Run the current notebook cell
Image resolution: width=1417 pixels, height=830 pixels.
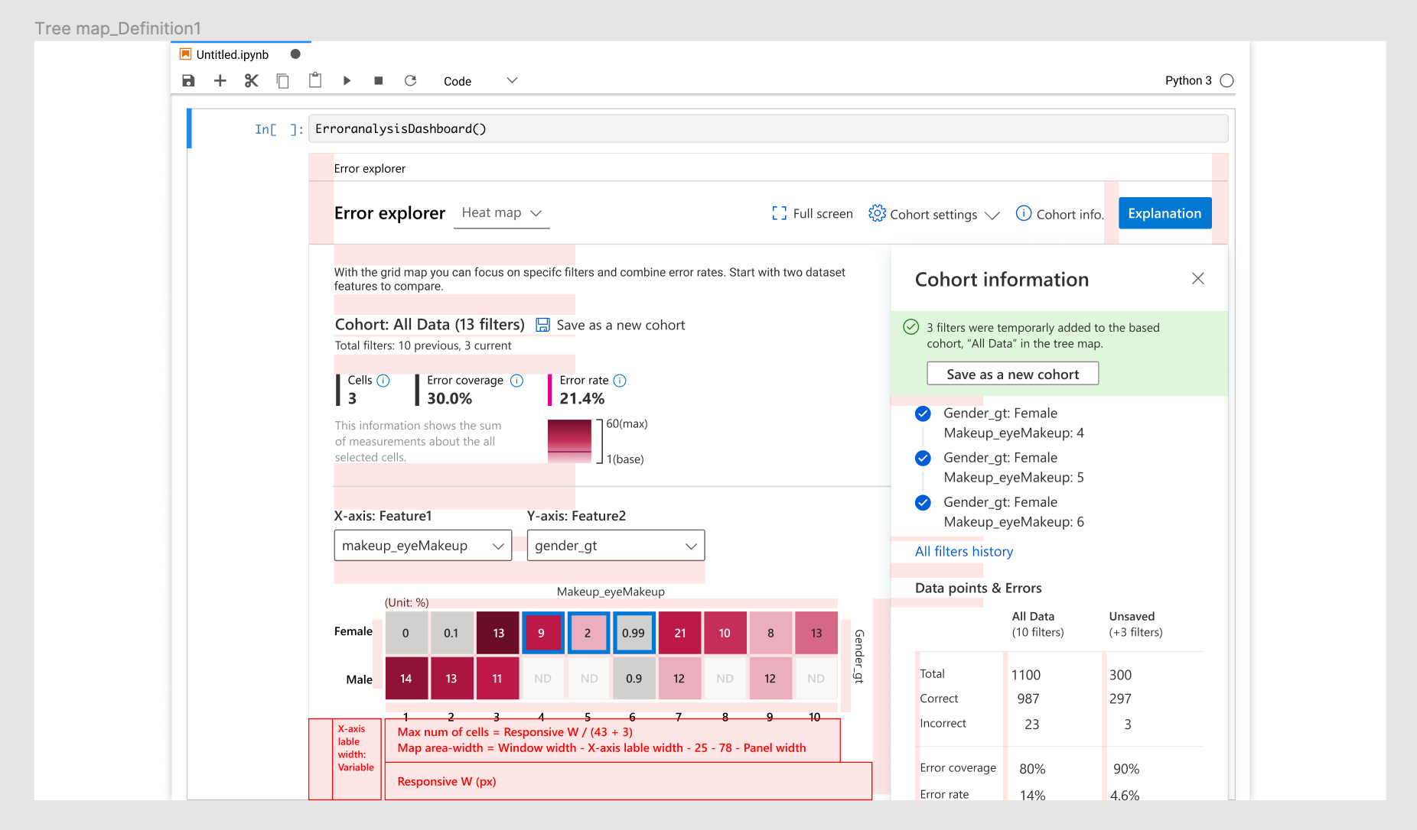(x=347, y=80)
